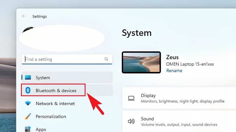The height and width of the screenshot is (132, 236).
Task: Click the Bluetooth icon
Action: (x=28, y=90)
